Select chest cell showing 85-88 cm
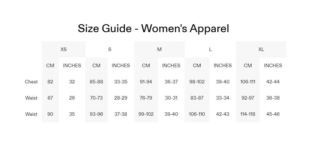This screenshot has height=143, width=314. (x=96, y=82)
